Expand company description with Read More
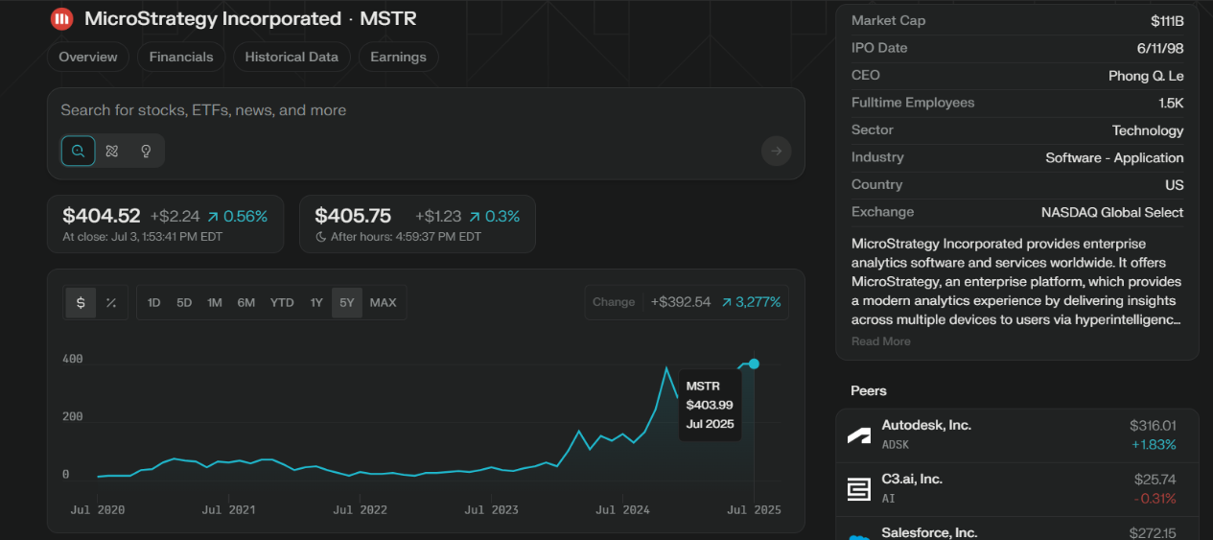 (881, 341)
